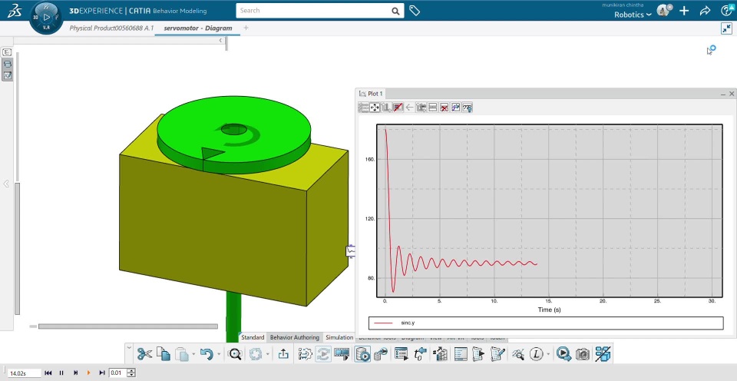Click the red X delete-curve icon in Plot 1
Image resolution: width=737 pixels, height=381 pixels.
[444, 108]
